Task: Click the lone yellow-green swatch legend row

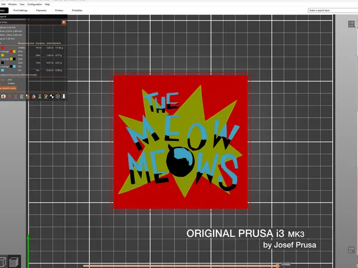Action: click(x=2, y=55)
